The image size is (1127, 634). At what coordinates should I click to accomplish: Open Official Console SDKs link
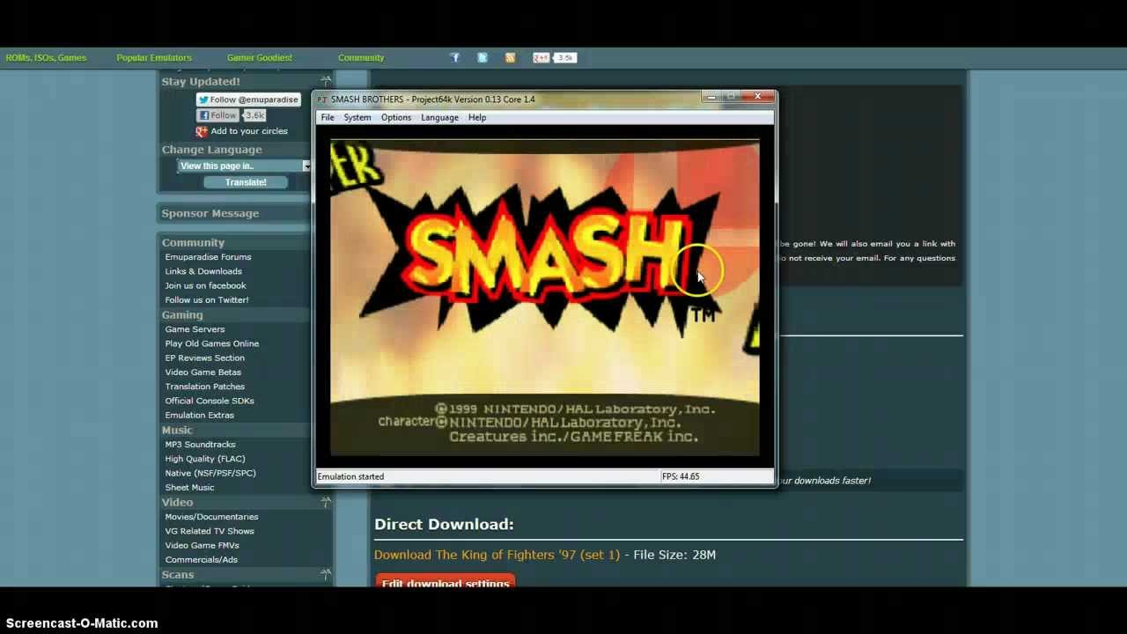pyautogui.click(x=210, y=401)
